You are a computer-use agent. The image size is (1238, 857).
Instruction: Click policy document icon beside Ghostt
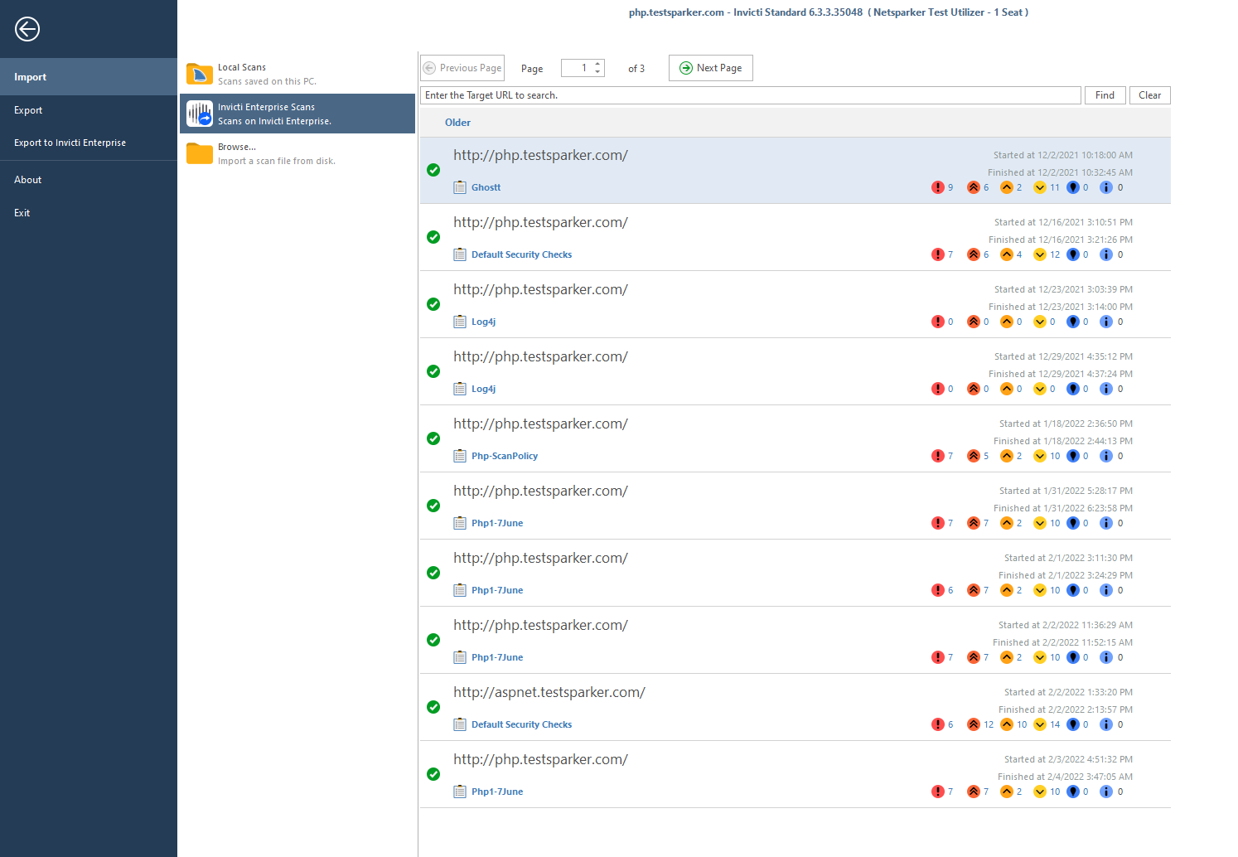click(x=460, y=187)
